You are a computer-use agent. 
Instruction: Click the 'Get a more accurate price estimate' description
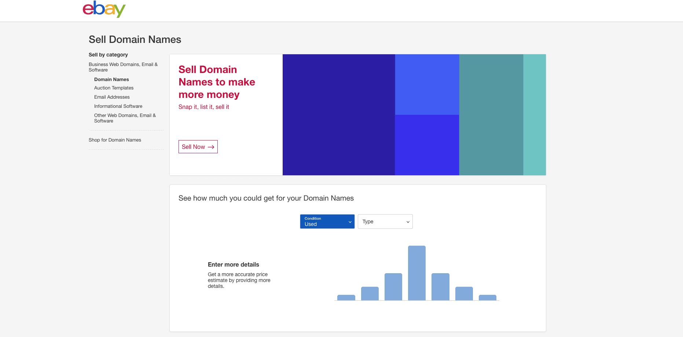[x=239, y=280]
